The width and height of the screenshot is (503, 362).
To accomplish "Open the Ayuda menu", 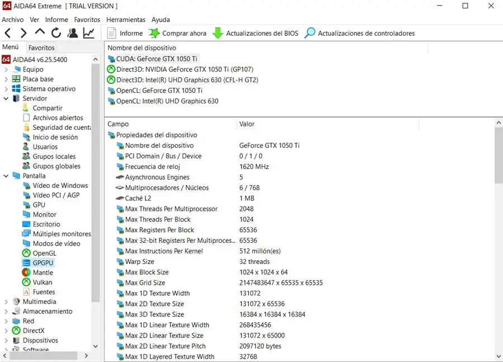I will (x=161, y=20).
